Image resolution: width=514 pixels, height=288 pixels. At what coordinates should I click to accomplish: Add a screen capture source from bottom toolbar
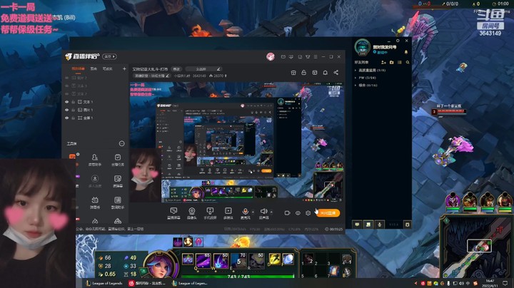click(x=173, y=213)
